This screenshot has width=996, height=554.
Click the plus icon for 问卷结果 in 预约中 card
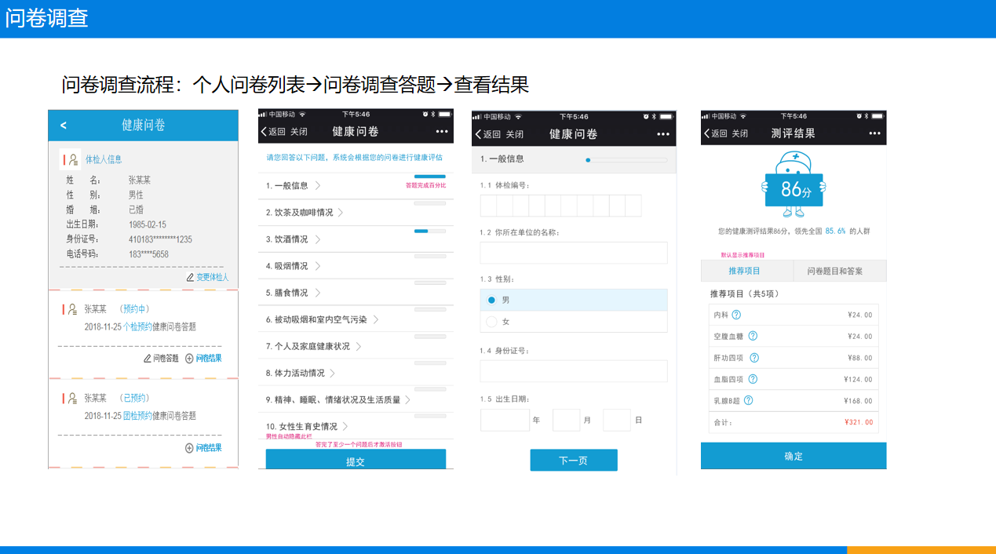(189, 358)
